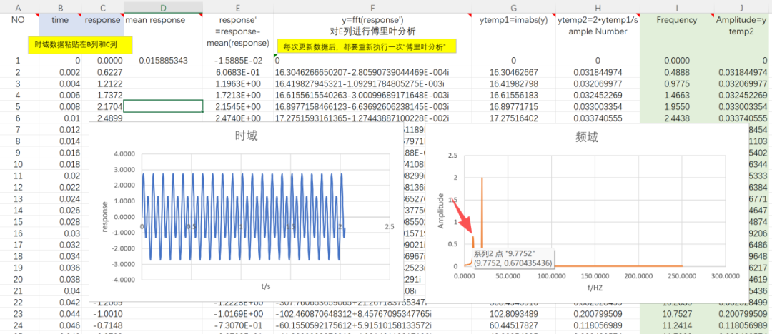Select column D header
Image resolution: width=772 pixels, height=334 pixels.
pyautogui.click(x=163, y=7)
